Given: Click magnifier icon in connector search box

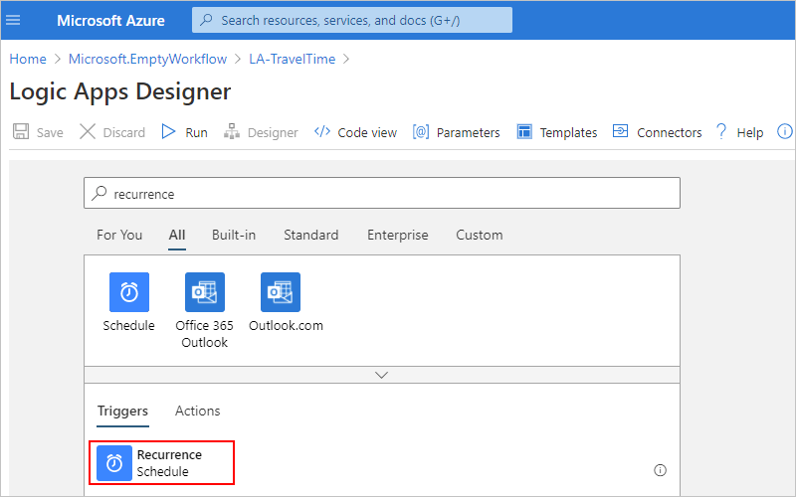Looking at the screenshot, I should click(x=99, y=193).
